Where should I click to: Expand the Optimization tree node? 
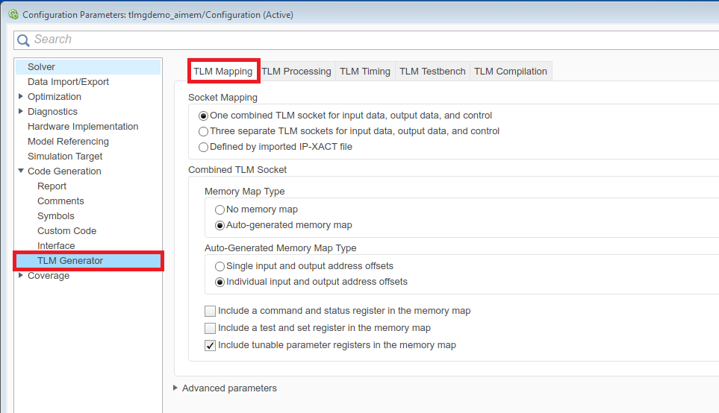pyautogui.click(x=21, y=96)
